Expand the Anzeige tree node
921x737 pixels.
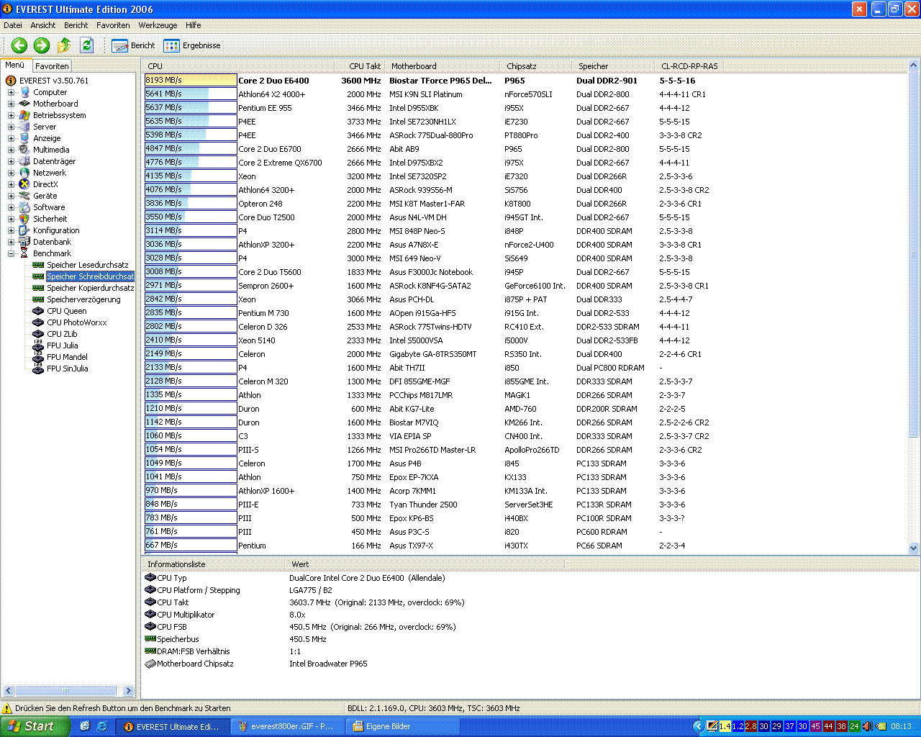tap(11, 138)
